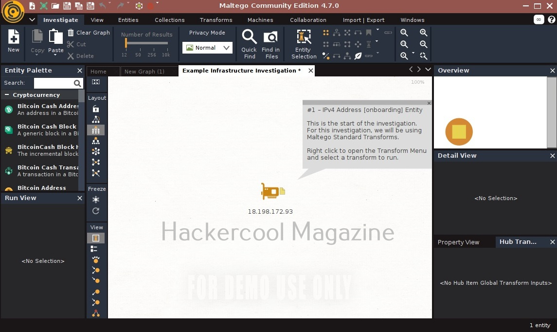Zoom out with minus magnifier
The height and width of the screenshot is (332, 557).
[x=423, y=44]
